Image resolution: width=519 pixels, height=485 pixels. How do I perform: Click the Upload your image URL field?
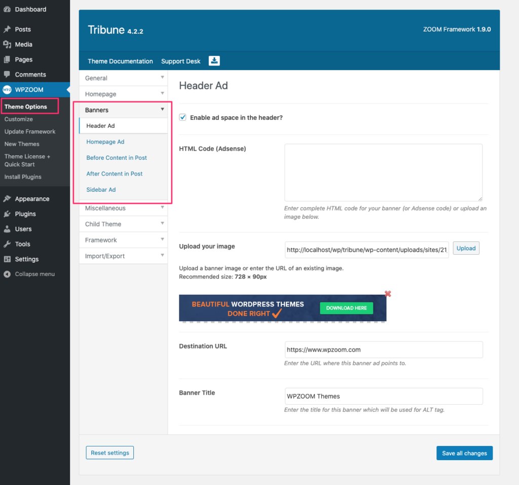[367, 250]
